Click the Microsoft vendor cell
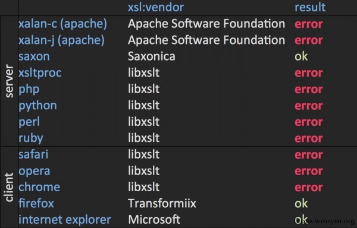The width and height of the screenshot is (357, 228). point(154,220)
